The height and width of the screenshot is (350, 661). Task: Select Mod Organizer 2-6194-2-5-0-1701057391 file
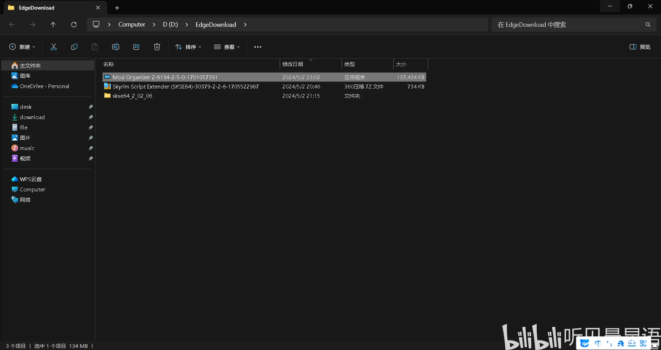(x=165, y=77)
